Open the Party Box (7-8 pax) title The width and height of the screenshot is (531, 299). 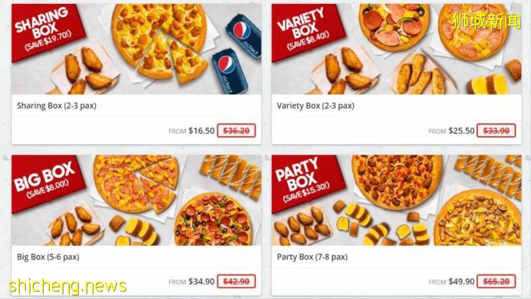click(x=312, y=257)
